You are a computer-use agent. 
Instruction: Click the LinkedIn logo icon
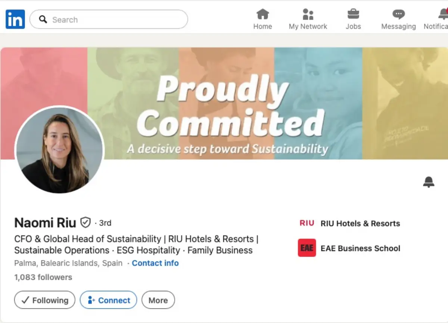pyautogui.click(x=15, y=19)
